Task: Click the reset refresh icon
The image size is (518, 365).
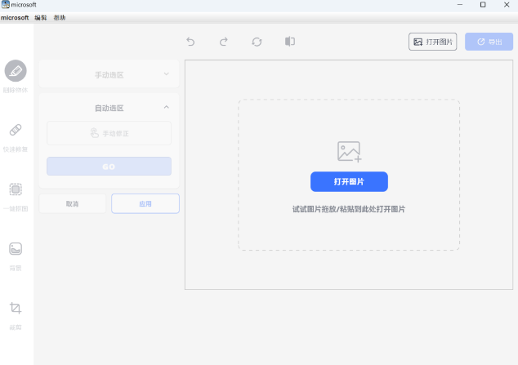Action: pyautogui.click(x=257, y=42)
